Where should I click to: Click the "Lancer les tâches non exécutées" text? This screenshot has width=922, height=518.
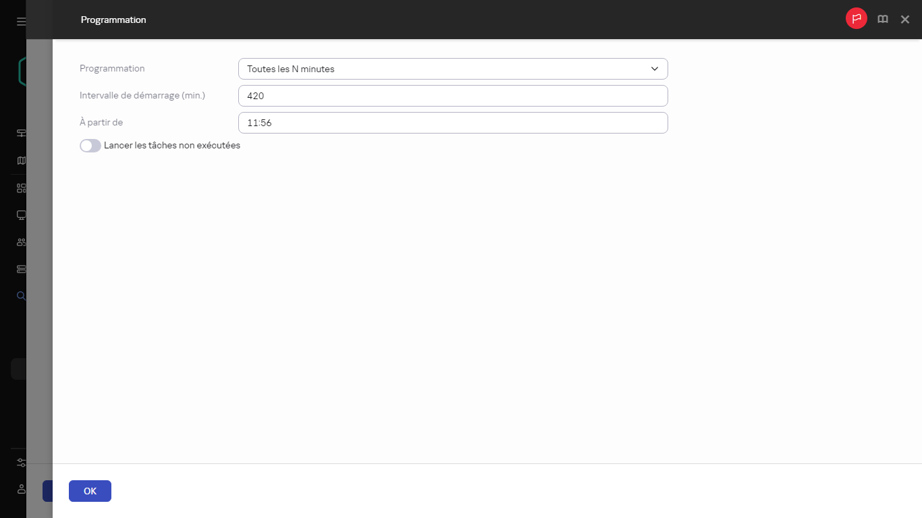tap(172, 146)
